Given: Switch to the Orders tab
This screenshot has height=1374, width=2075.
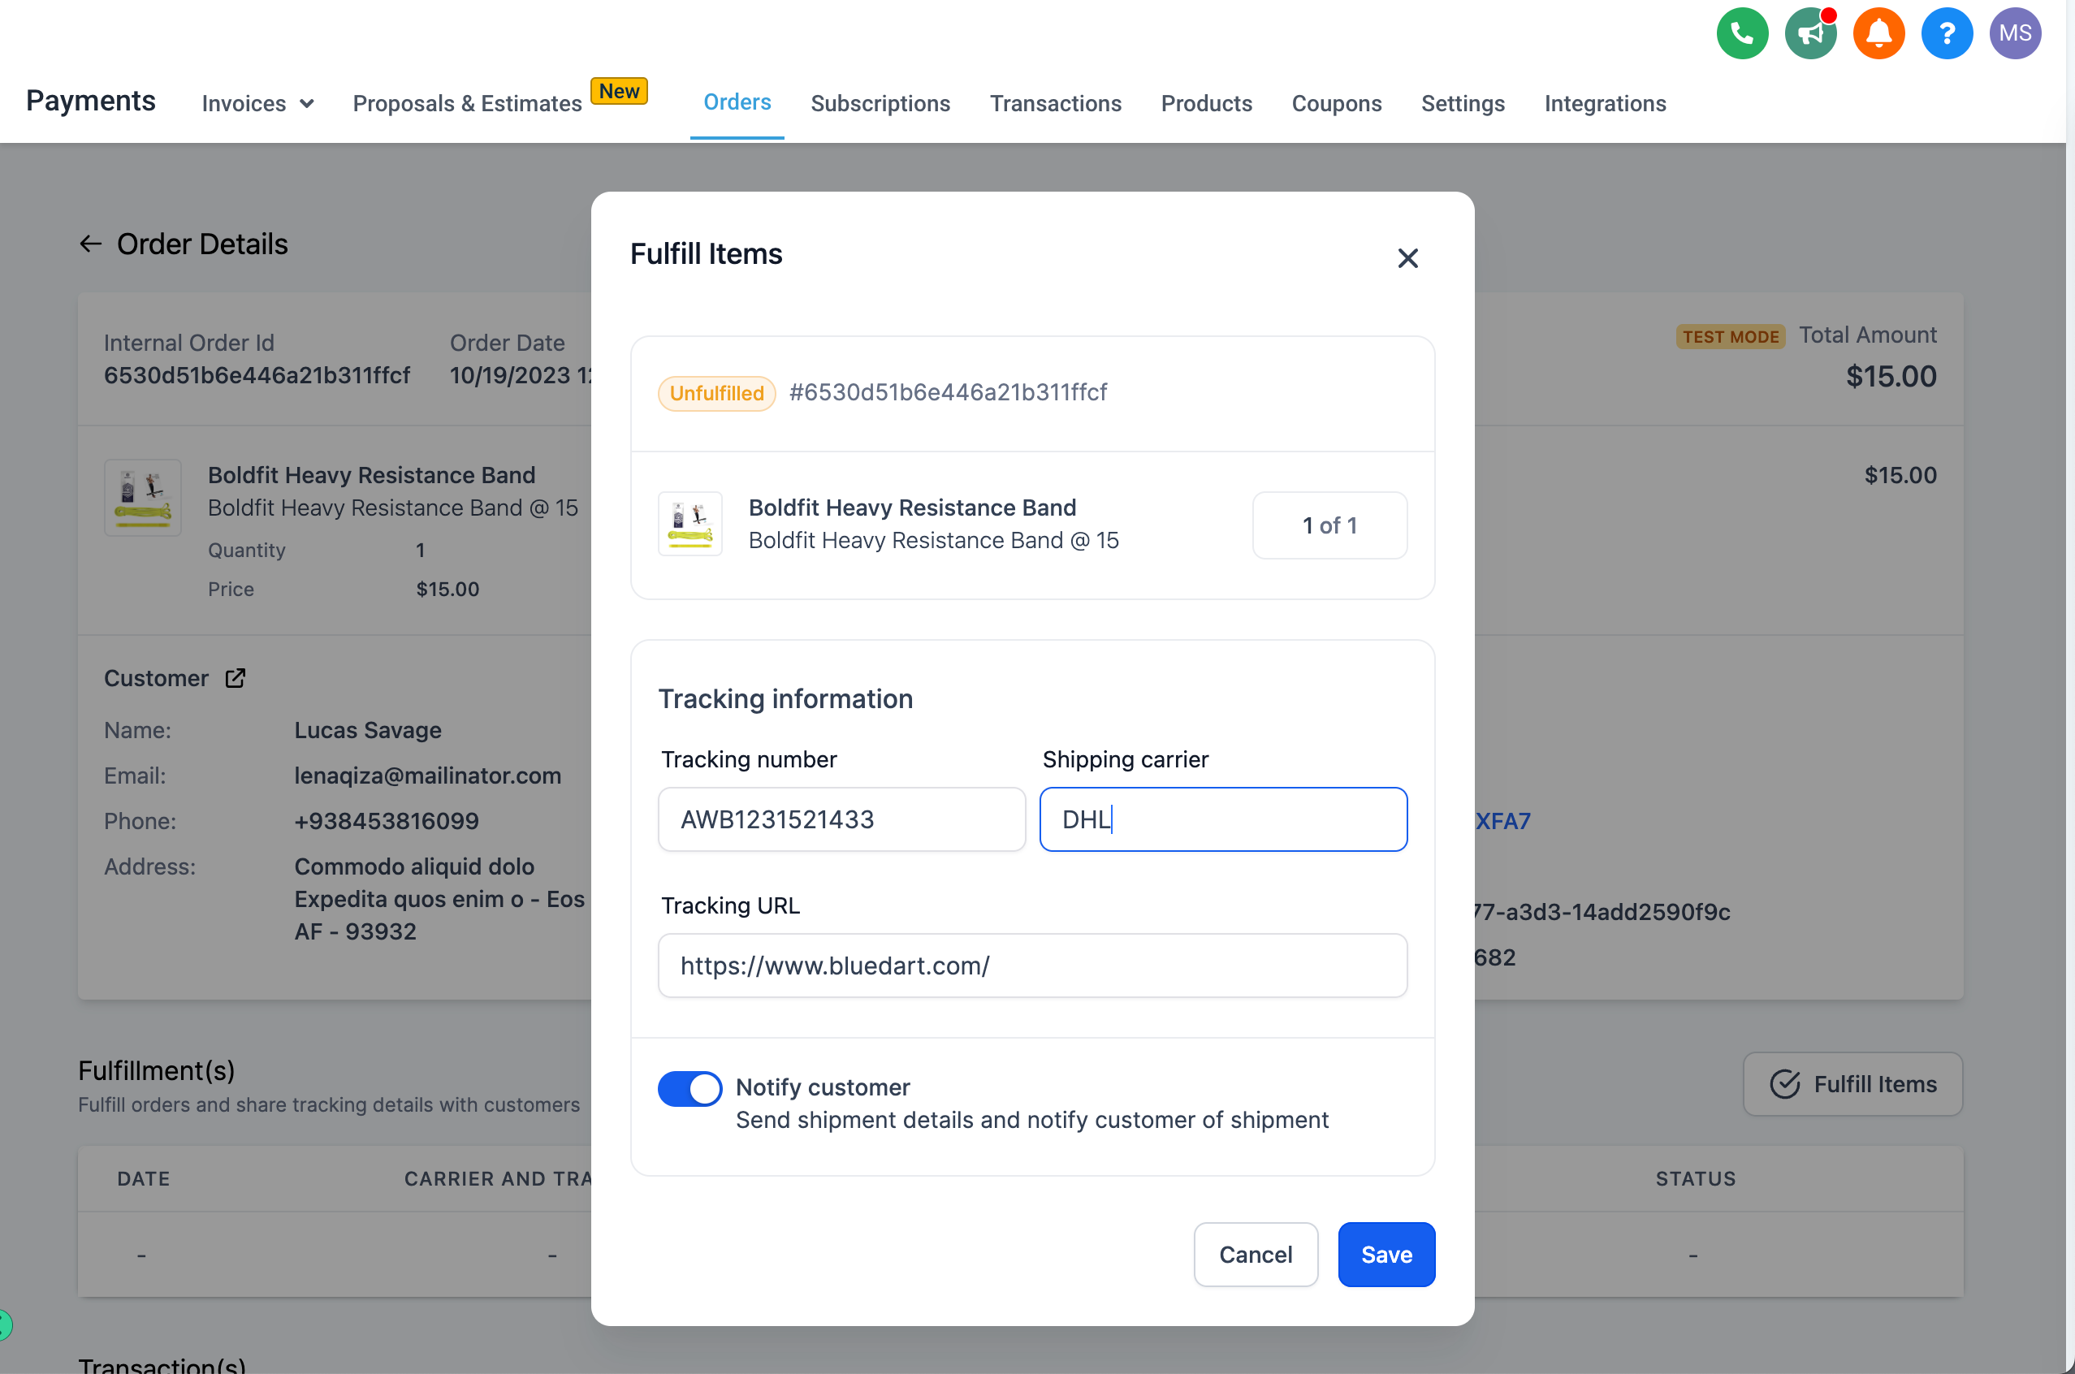Looking at the screenshot, I should coord(737,102).
